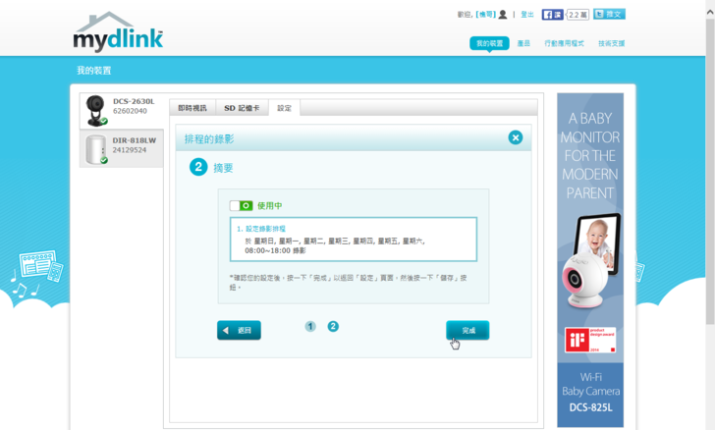Screen dimensions: 715x430
Task: Toggle the 使用中 schedule switch
Action: [242, 205]
